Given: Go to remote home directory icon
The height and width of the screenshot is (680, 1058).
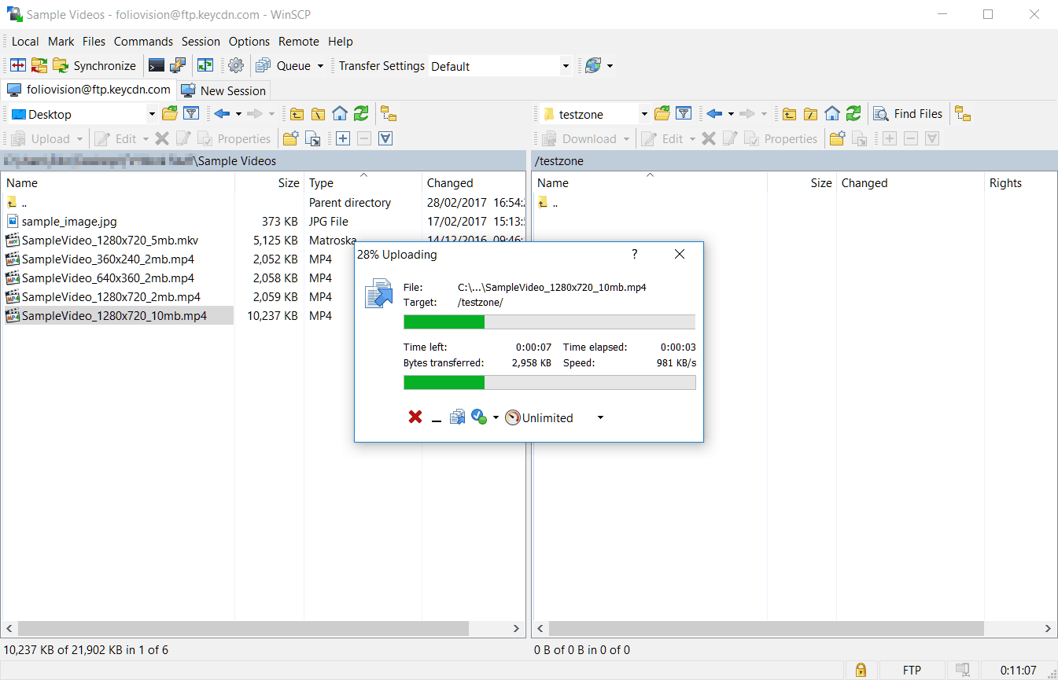Looking at the screenshot, I should (832, 114).
